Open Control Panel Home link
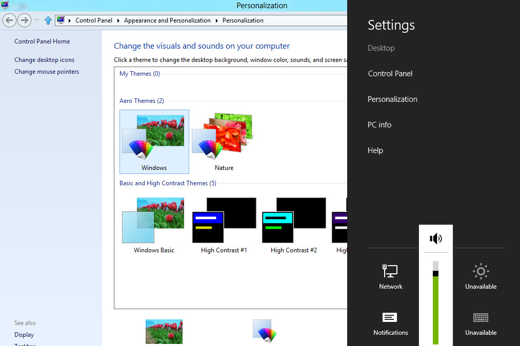The height and width of the screenshot is (346, 520). tap(42, 41)
